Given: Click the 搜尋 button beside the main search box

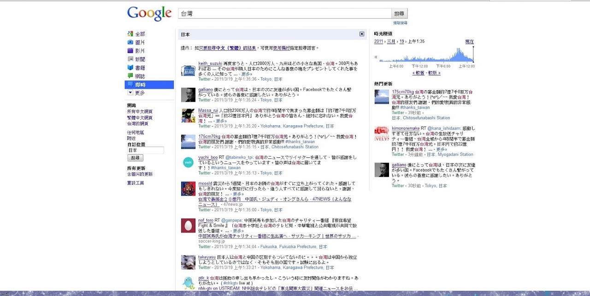Looking at the screenshot, I should 400,14.
